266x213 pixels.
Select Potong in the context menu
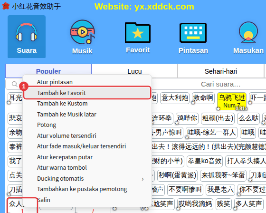click(87, 125)
